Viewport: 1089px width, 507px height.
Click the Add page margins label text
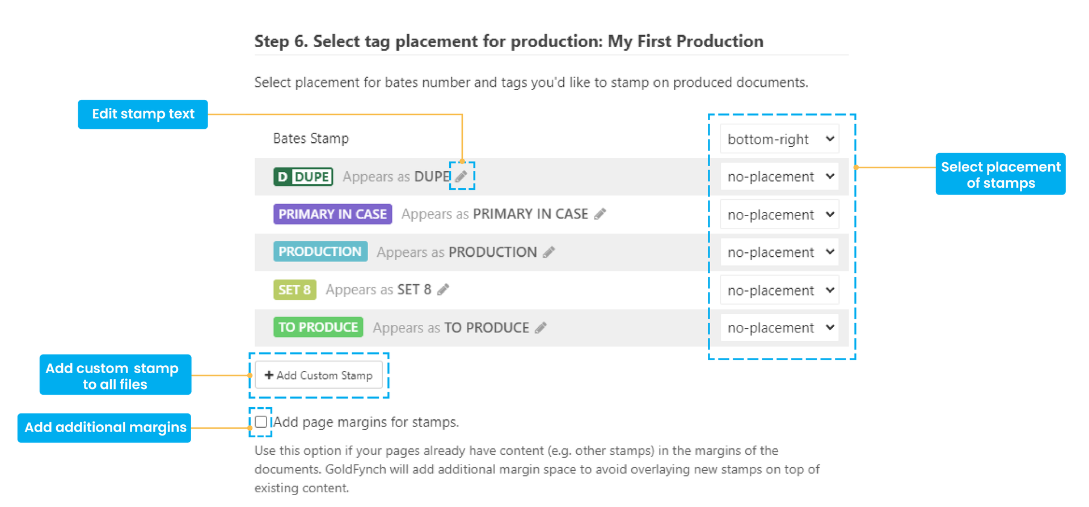coord(366,422)
